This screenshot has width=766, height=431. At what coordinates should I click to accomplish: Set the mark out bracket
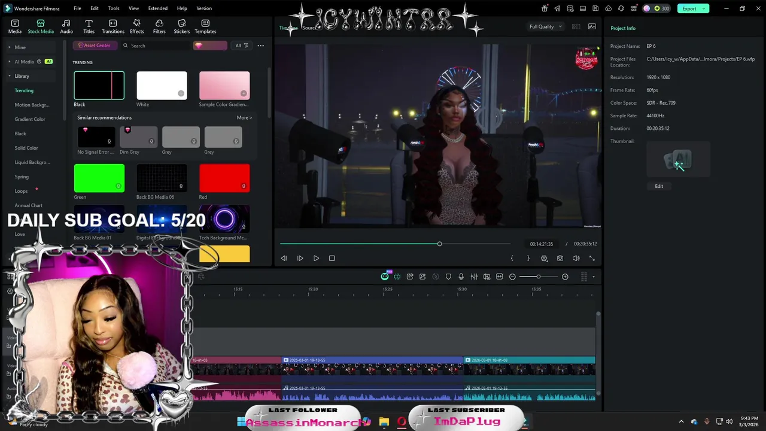528,258
